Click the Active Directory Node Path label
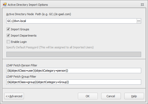Screen dimensions: 148x104 (x=39, y=14)
